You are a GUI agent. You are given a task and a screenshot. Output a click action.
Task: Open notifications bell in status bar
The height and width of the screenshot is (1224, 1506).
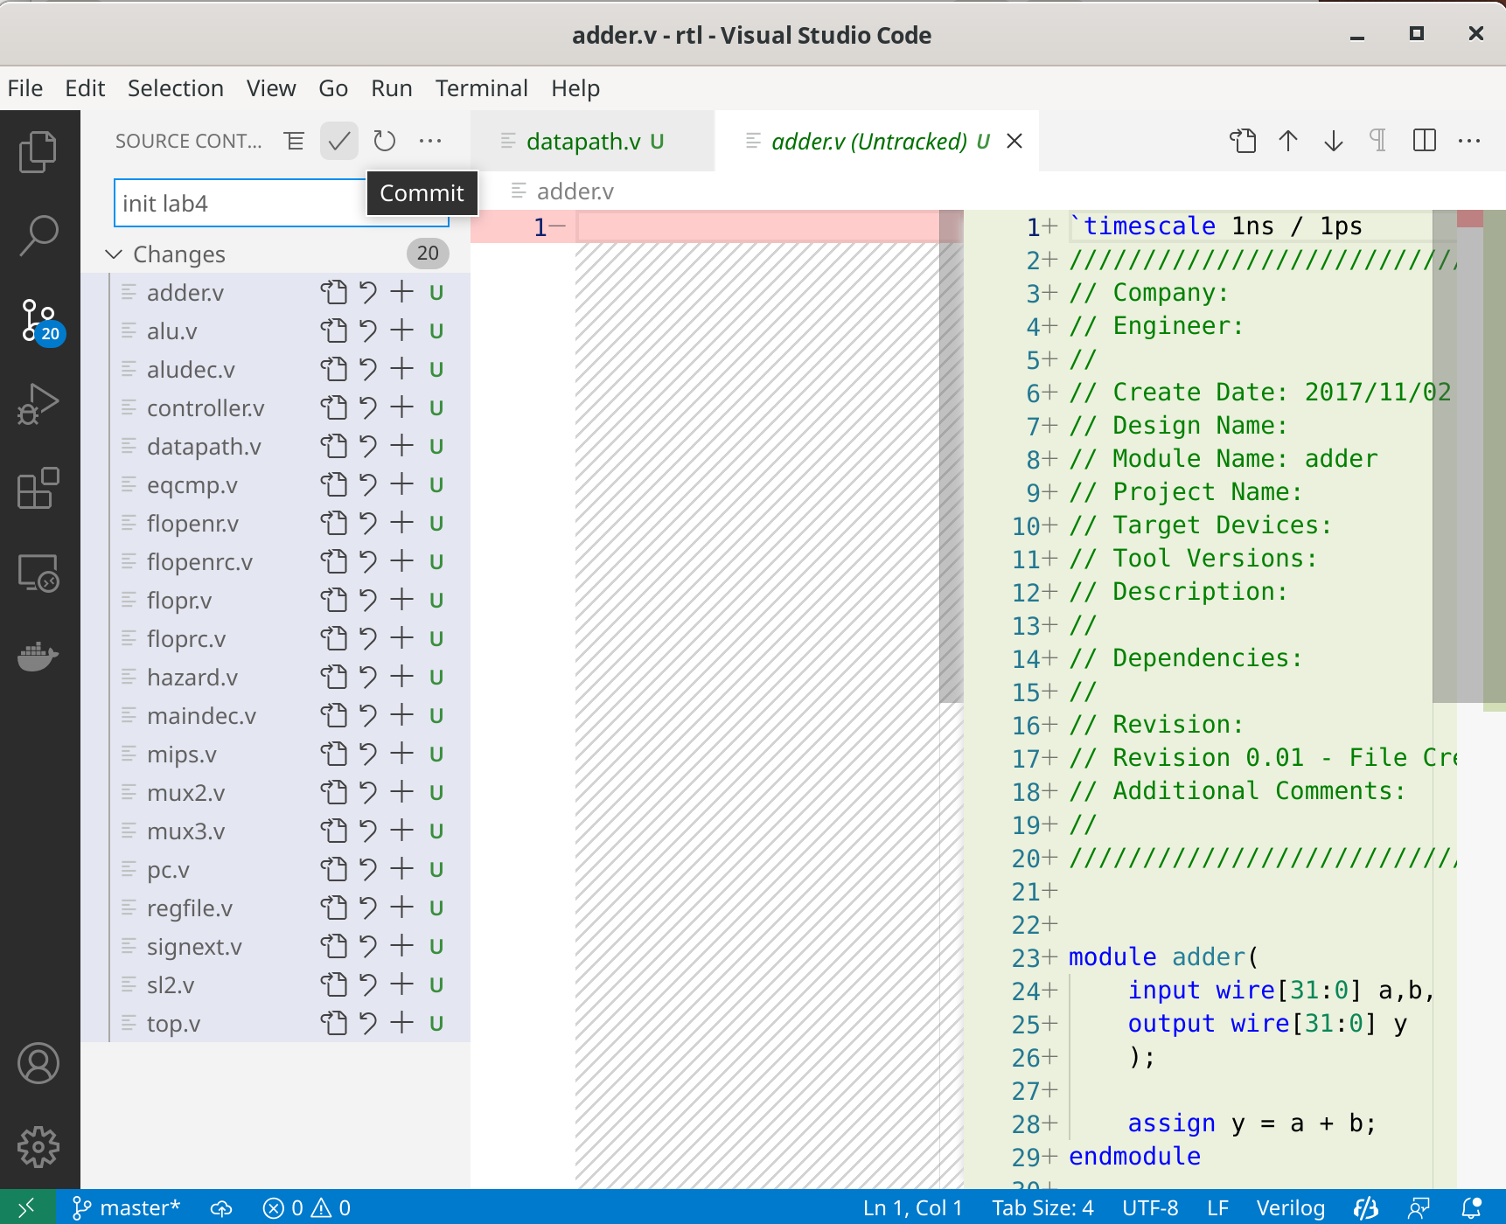coord(1472,1207)
